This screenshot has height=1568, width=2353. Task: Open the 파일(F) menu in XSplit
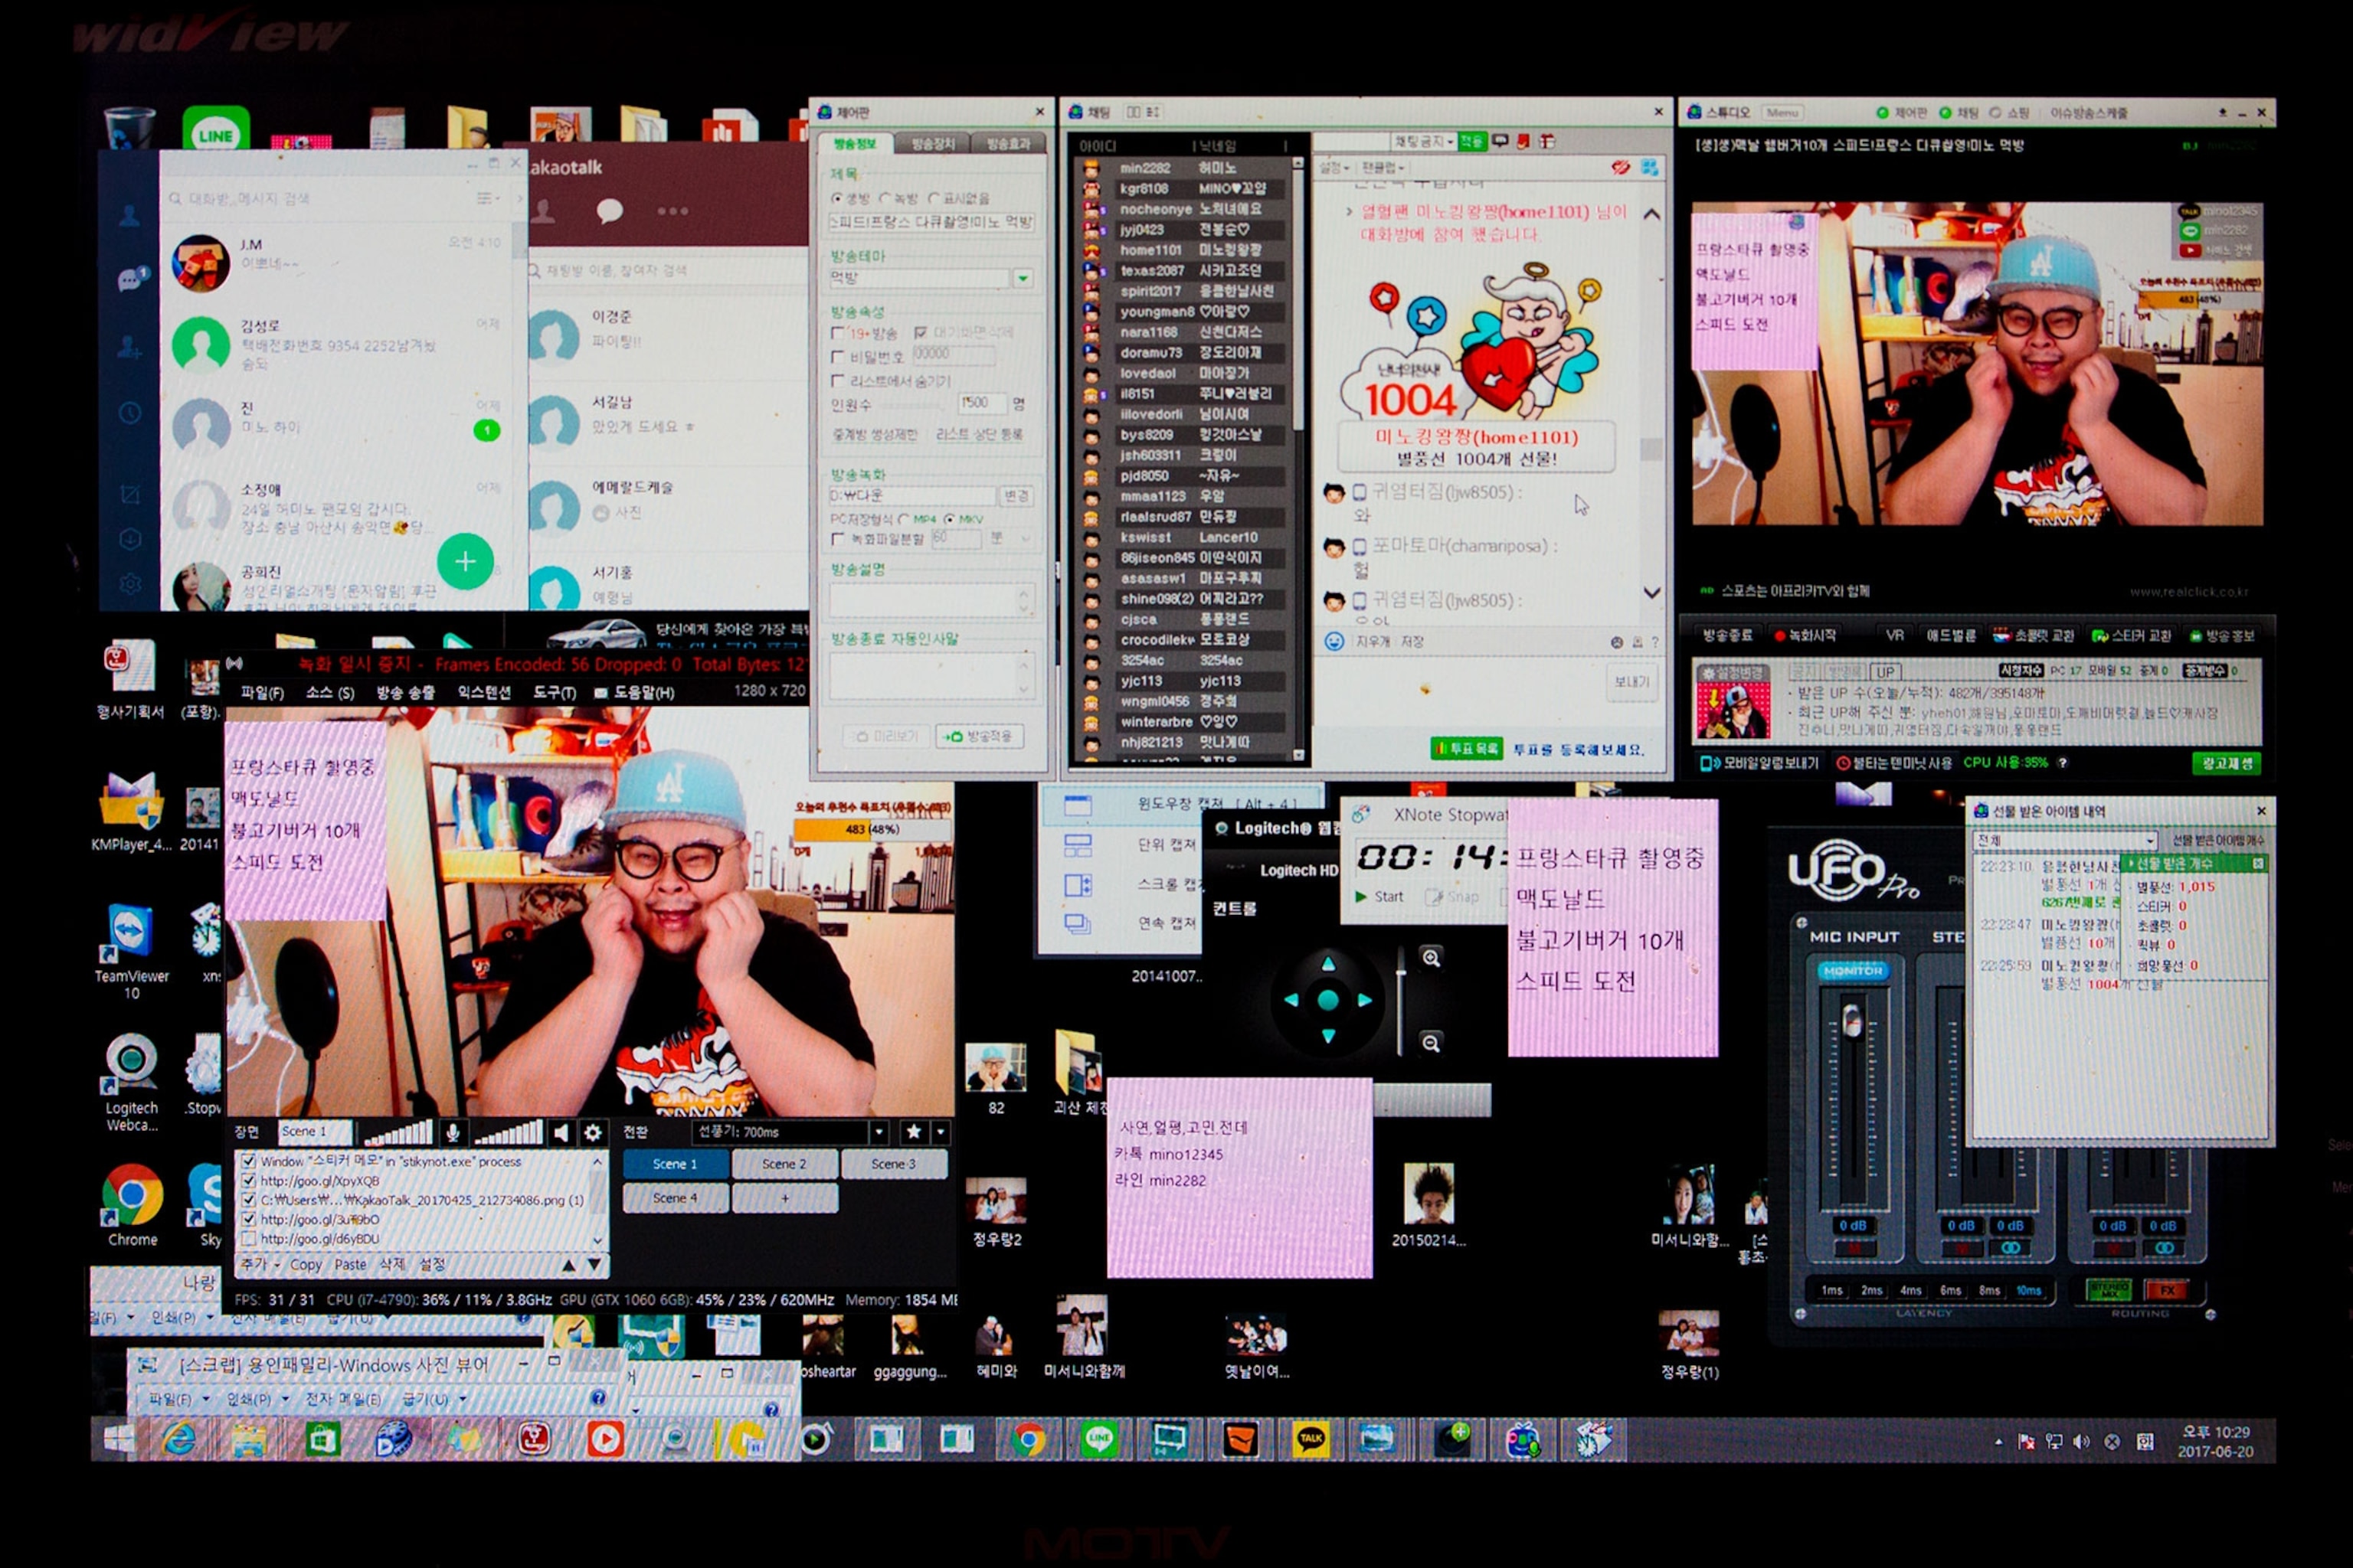pyautogui.click(x=261, y=692)
